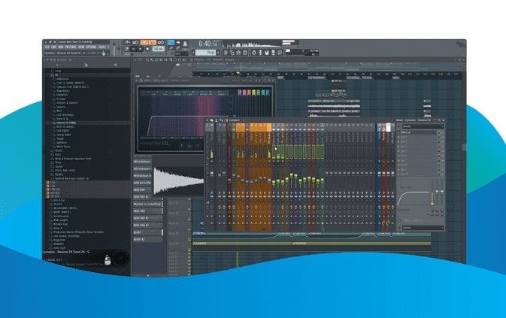Image resolution: width=506 pixels, height=318 pixels.
Task: Open the Playlist options arrow menu
Action: click(135, 59)
